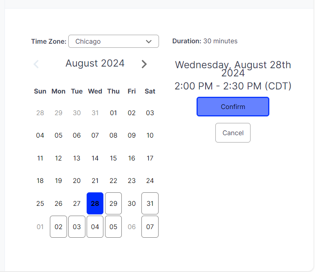
Task: Select the highlighted date 28
Action: (x=95, y=203)
